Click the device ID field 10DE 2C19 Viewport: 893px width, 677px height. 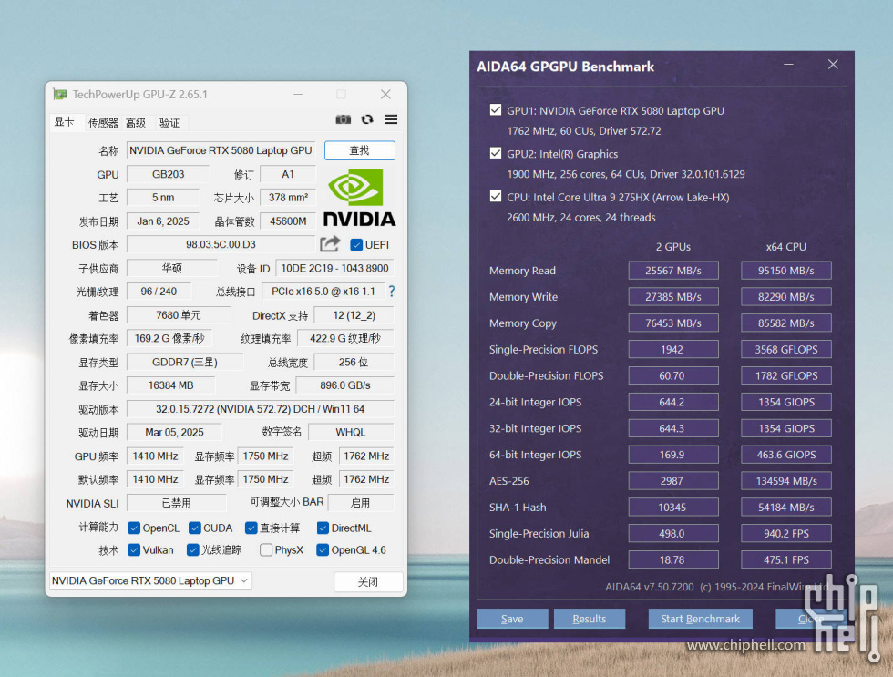[335, 268]
